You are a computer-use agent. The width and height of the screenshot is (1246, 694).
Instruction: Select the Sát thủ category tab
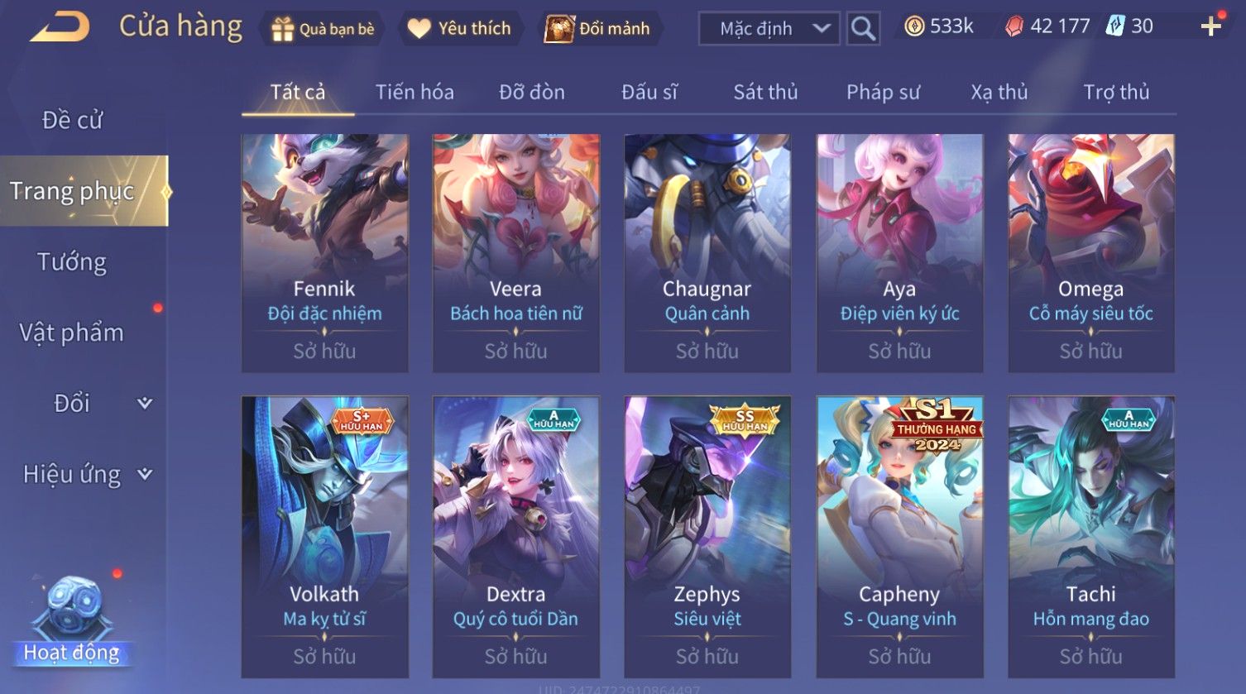765,92
